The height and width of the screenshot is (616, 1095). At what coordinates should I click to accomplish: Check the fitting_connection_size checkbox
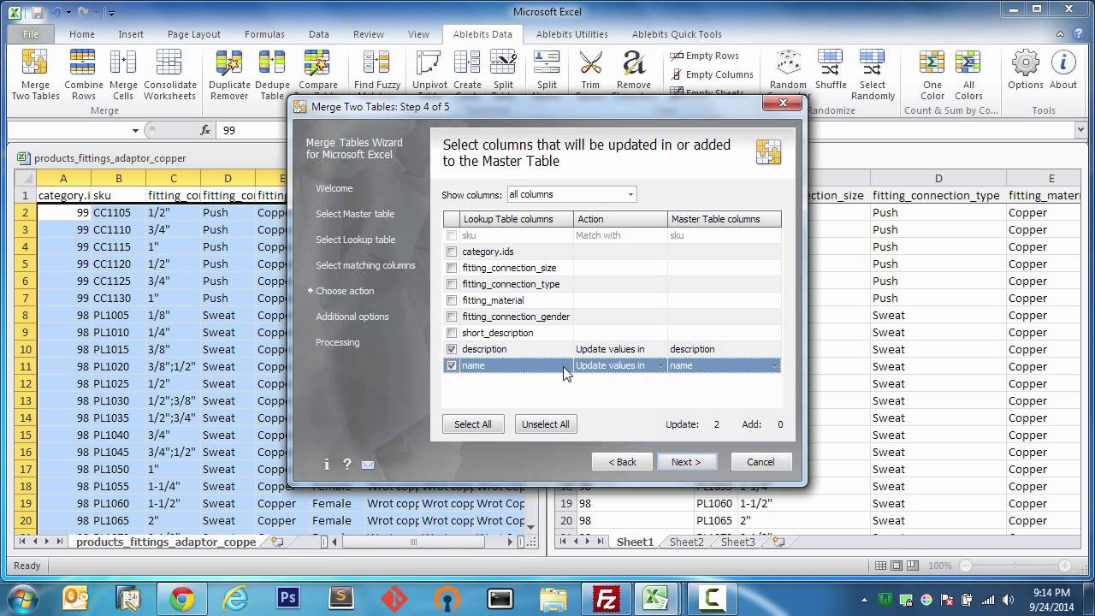point(452,268)
